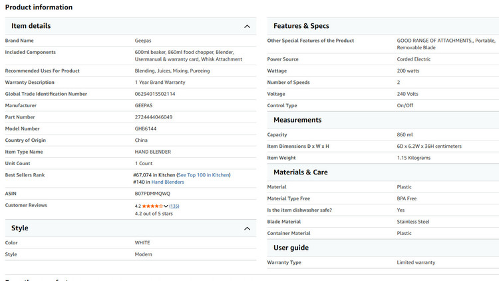Click the 4.2 star rating icons
The height and width of the screenshot is (281, 499).
click(x=152, y=206)
